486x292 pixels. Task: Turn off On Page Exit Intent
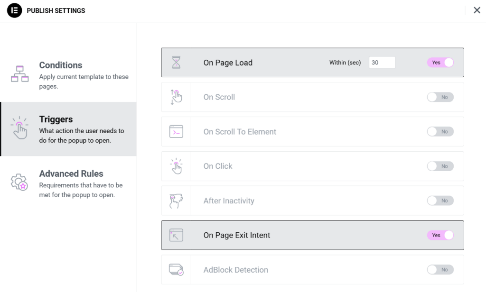pyautogui.click(x=440, y=235)
